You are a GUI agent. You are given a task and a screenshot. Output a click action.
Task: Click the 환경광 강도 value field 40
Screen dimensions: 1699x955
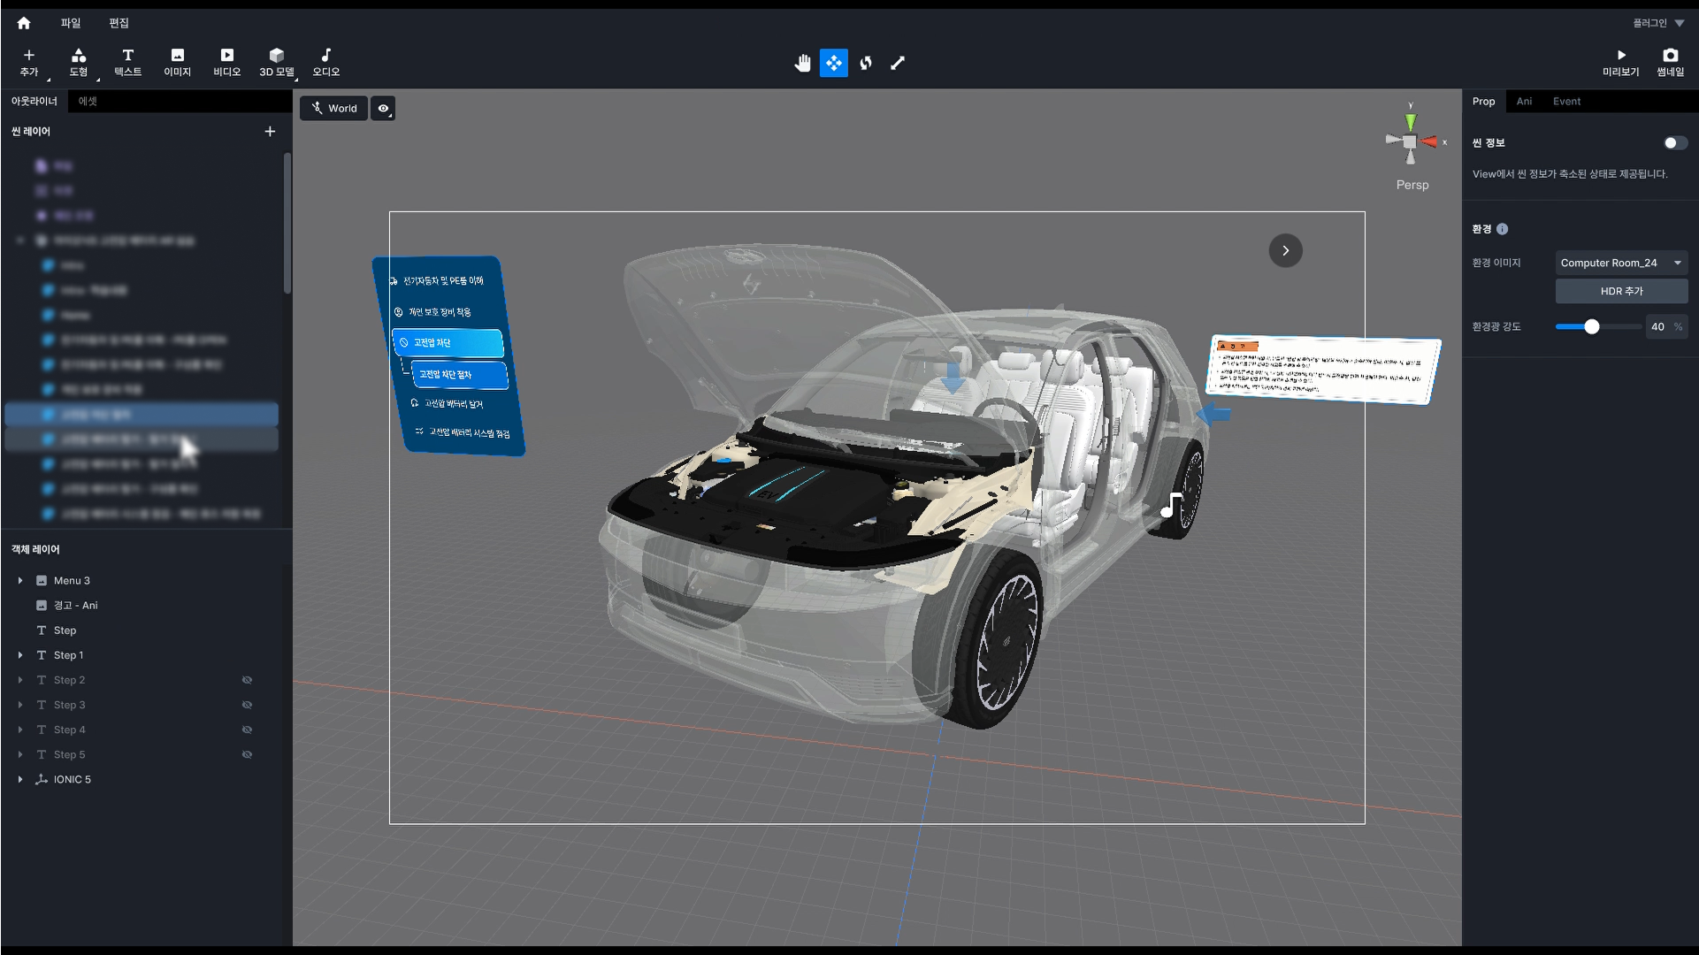(x=1657, y=327)
